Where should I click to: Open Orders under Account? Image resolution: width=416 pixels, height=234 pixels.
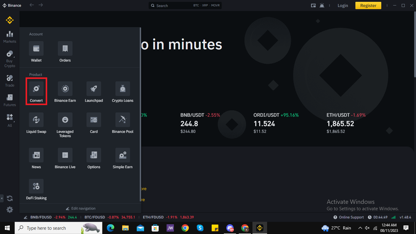coord(65,52)
